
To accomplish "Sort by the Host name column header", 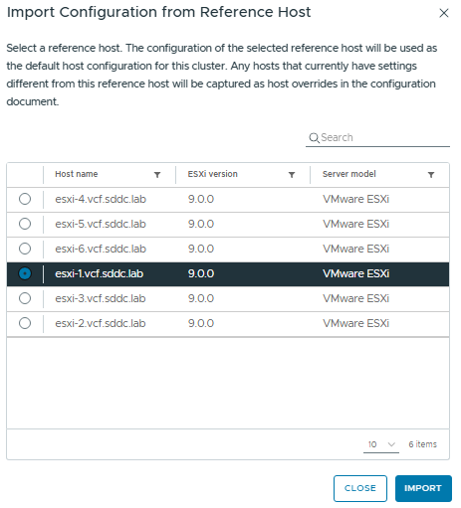I will pos(77,174).
